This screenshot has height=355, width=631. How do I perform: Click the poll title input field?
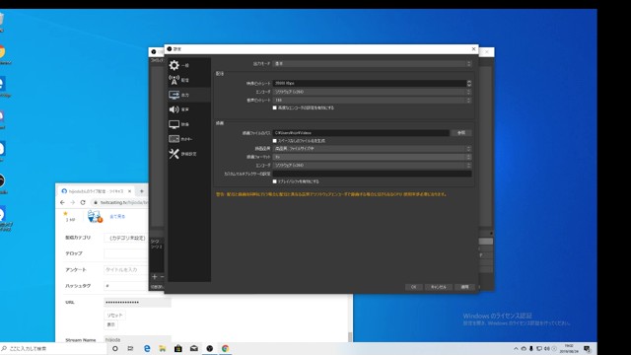point(126,269)
